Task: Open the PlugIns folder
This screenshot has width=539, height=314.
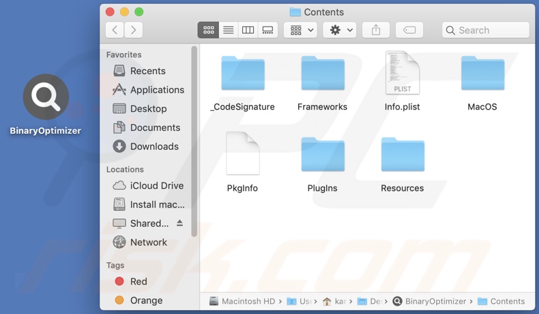Action: click(x=322, y=155)
